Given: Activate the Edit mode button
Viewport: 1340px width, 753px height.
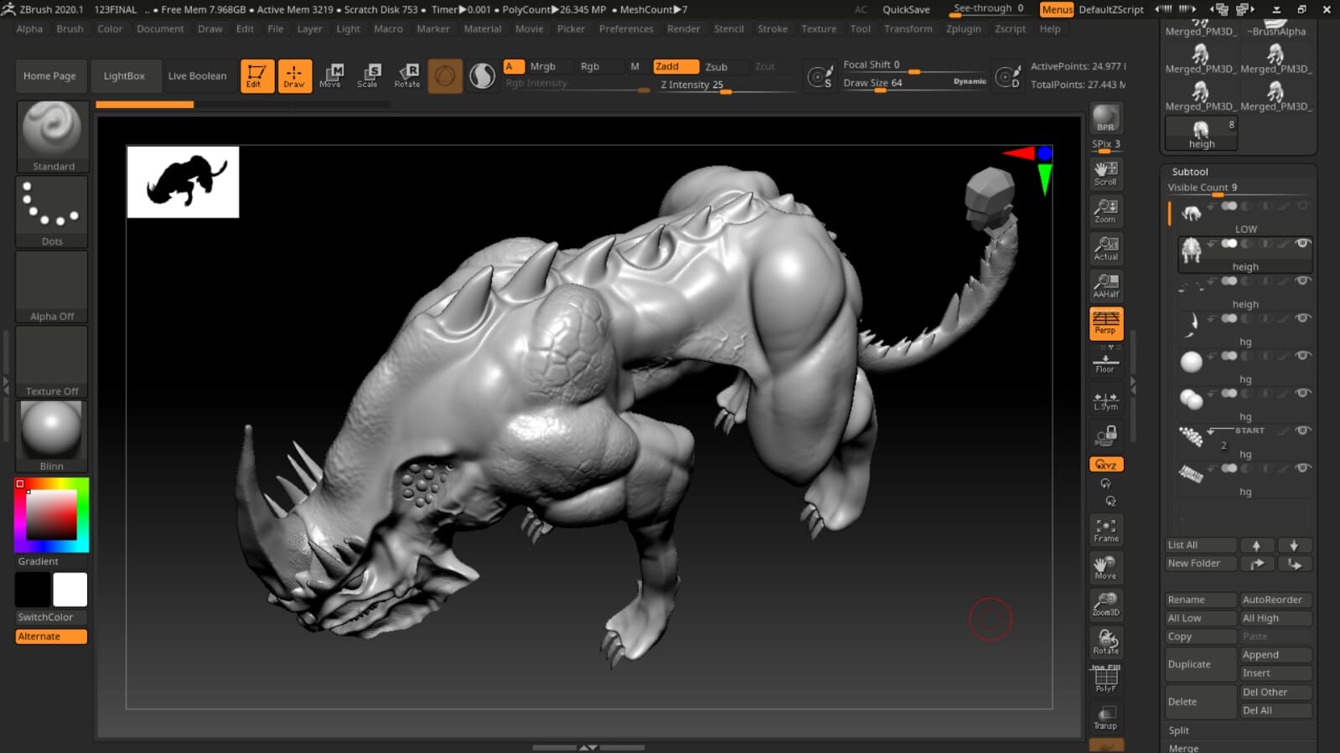Looking at the screenshot, I should tap(256, 75).
